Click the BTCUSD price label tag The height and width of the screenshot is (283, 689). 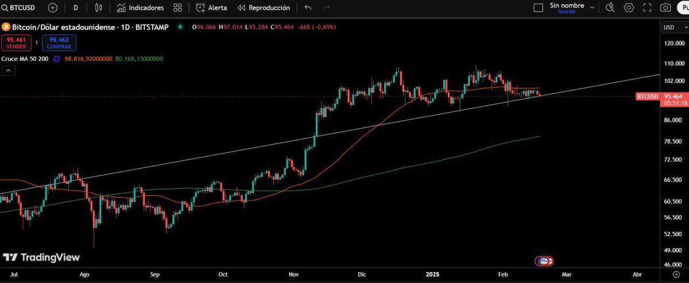(648, 96)
